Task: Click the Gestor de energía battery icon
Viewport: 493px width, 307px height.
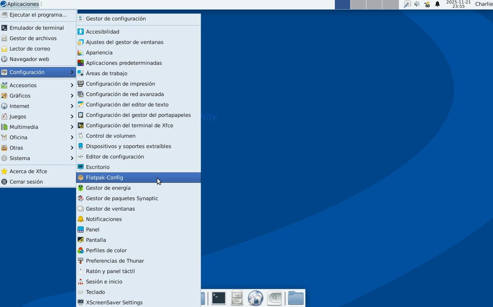Action: (x=81, y=188)
